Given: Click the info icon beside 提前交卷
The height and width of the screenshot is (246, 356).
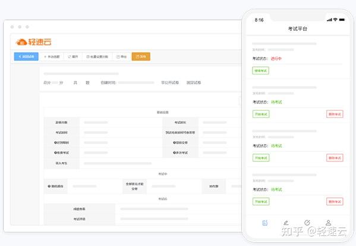Looking at the screenshot, I should (x=174, y=143).
